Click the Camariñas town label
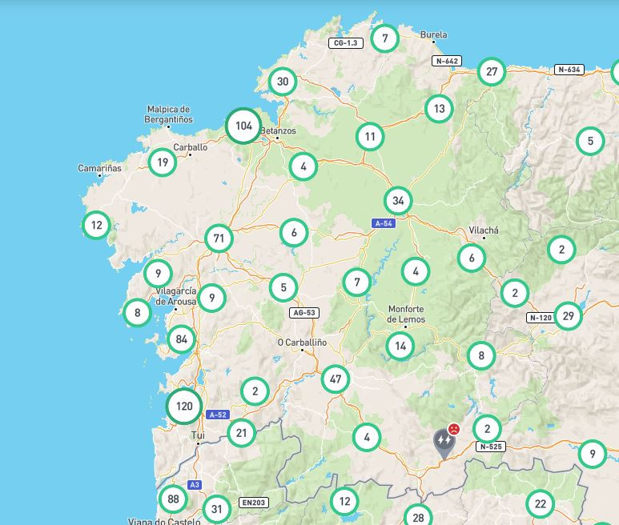 pyautogui.click(x=99, y=168)
